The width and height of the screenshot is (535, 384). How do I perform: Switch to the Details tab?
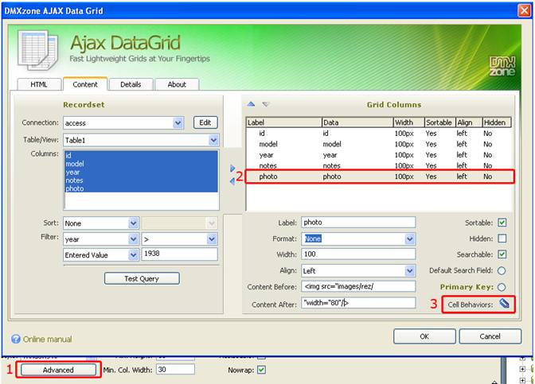pyautogui.click(x=131, y=84)
